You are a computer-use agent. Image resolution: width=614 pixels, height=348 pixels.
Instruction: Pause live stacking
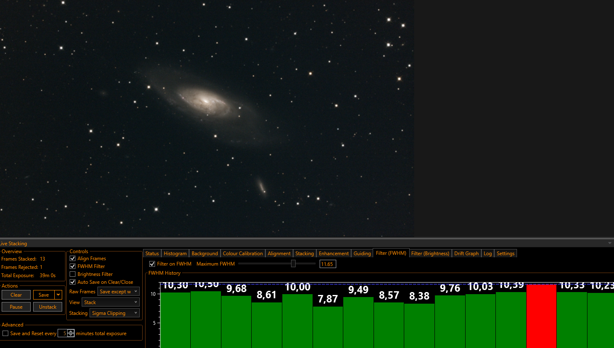(16, 307)
